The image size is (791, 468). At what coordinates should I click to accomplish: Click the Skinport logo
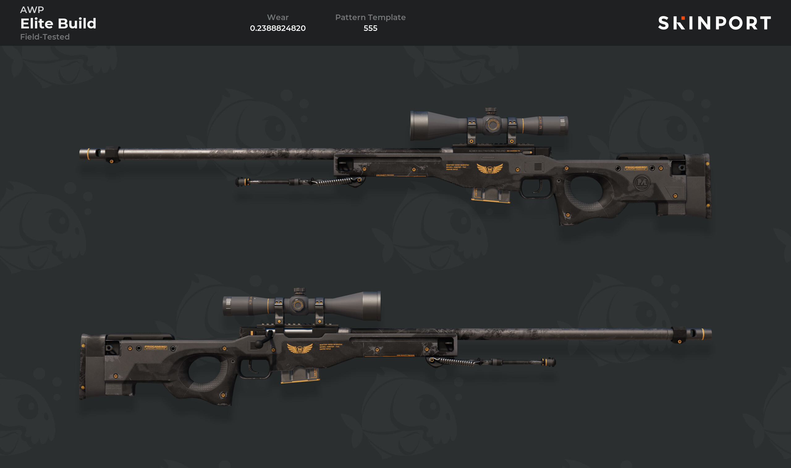click(x=714, y=23)
